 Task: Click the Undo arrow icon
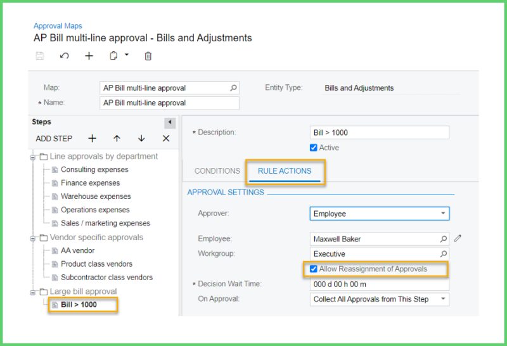pos(64,56)
